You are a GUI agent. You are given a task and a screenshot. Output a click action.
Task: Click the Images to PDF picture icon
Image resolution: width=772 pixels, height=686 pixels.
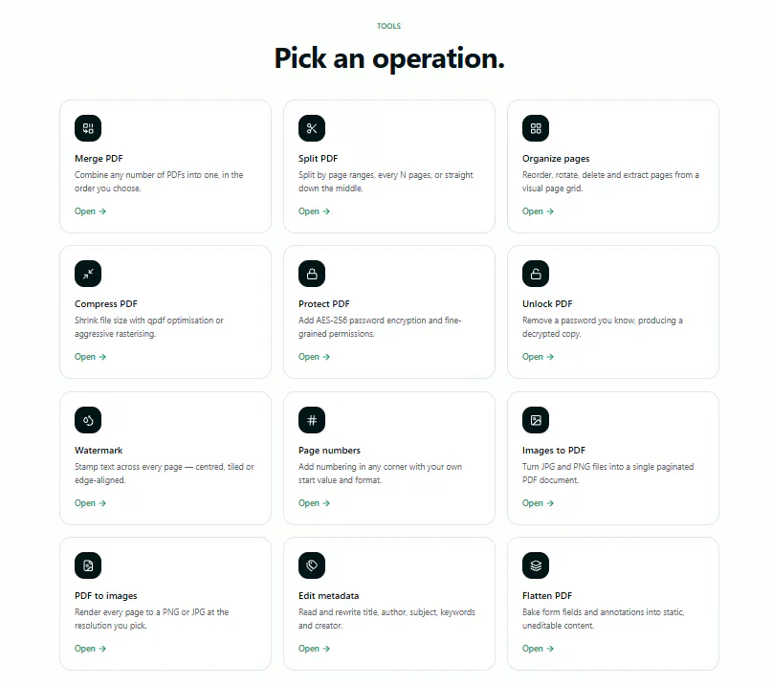click(536, 420)
